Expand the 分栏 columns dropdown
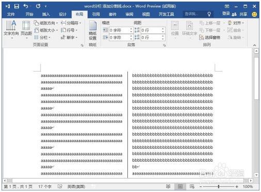 pos(42,38)
